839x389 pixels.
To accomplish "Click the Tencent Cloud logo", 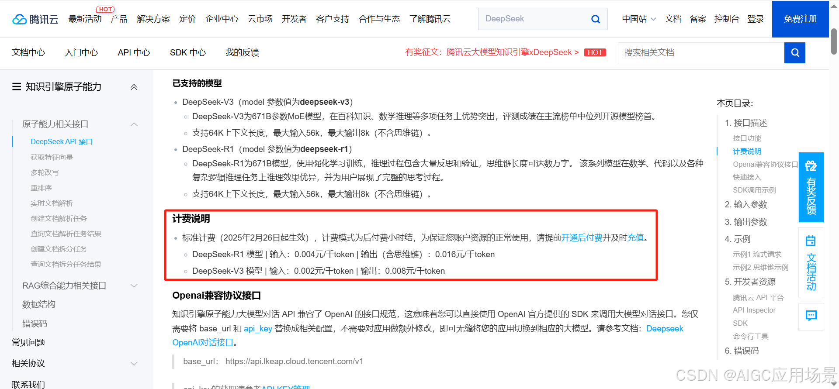I will point(35,19).
